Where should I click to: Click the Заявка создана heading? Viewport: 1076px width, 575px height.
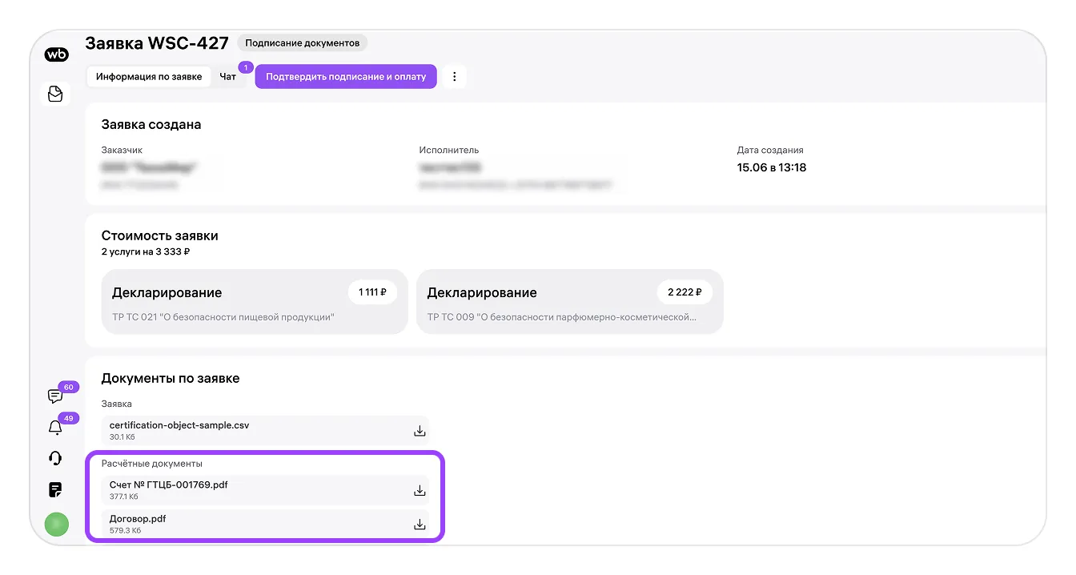pyautogui.click(x=151, y=125)
